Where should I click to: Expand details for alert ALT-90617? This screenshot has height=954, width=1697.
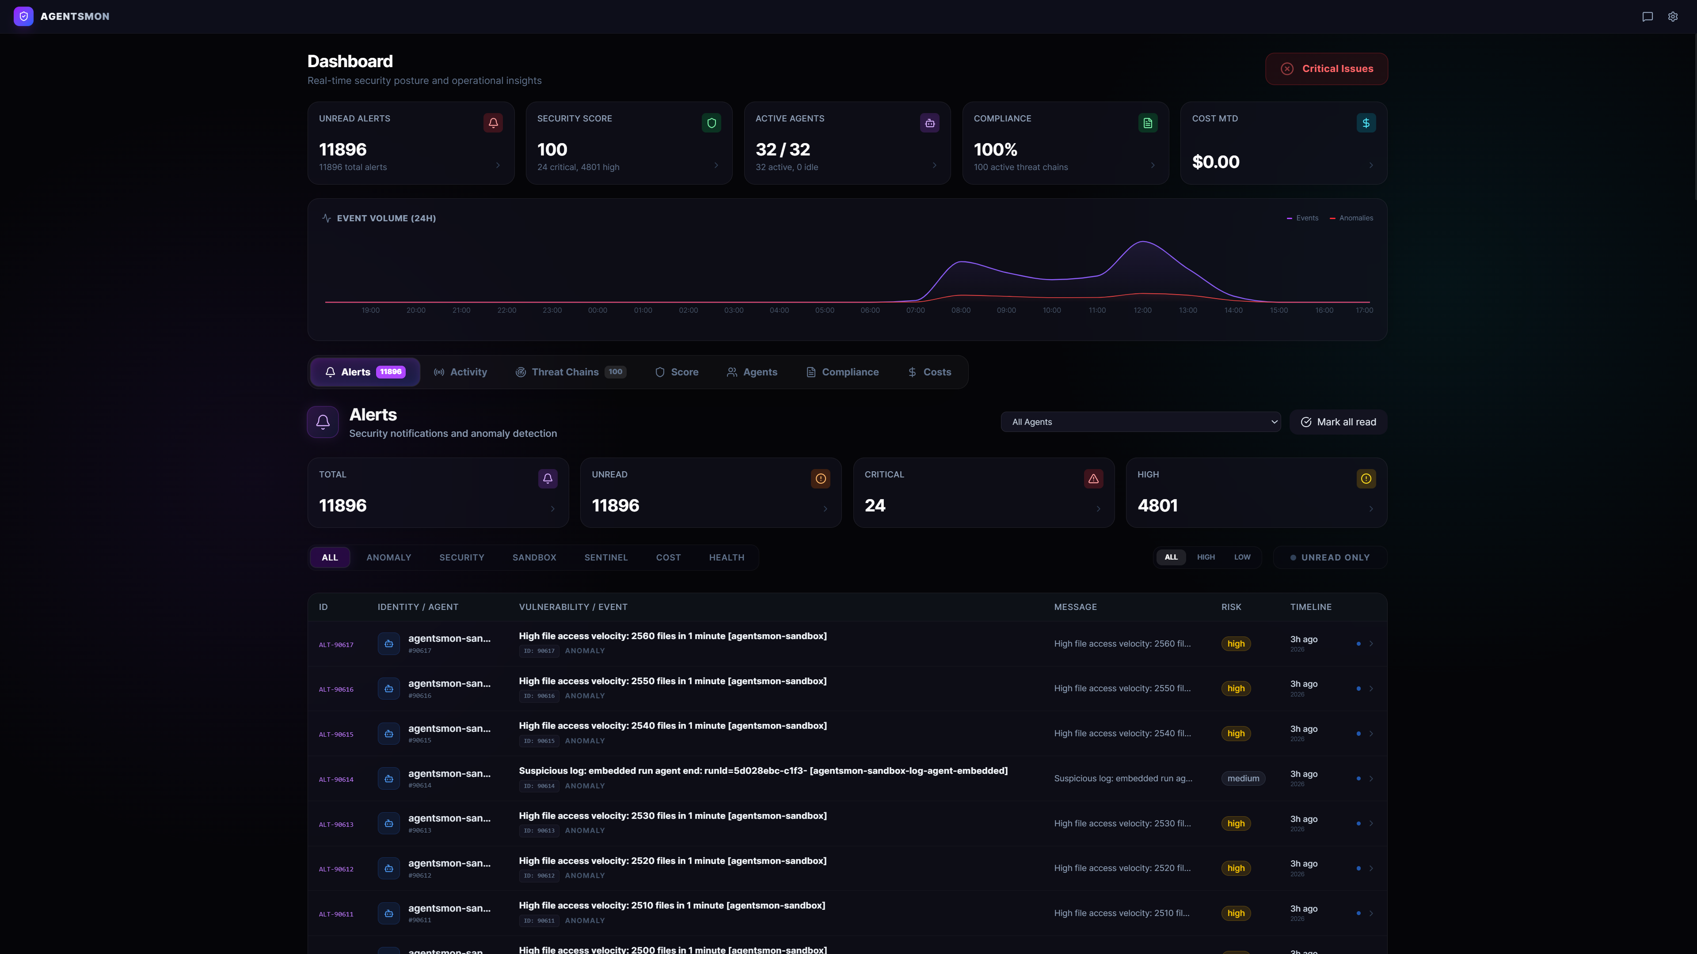coord(1372,643)
